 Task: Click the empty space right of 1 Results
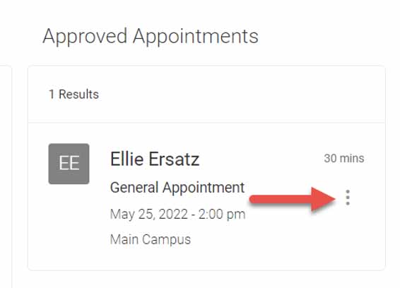240,95
